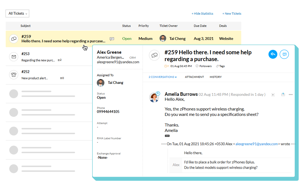Open the History tab
Image resolution: width=305 pixels, height=187 pixels.
pos(216,77)
